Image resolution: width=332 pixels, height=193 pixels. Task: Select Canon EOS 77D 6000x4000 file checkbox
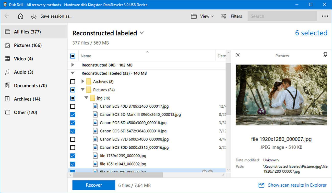coord(73,139)
